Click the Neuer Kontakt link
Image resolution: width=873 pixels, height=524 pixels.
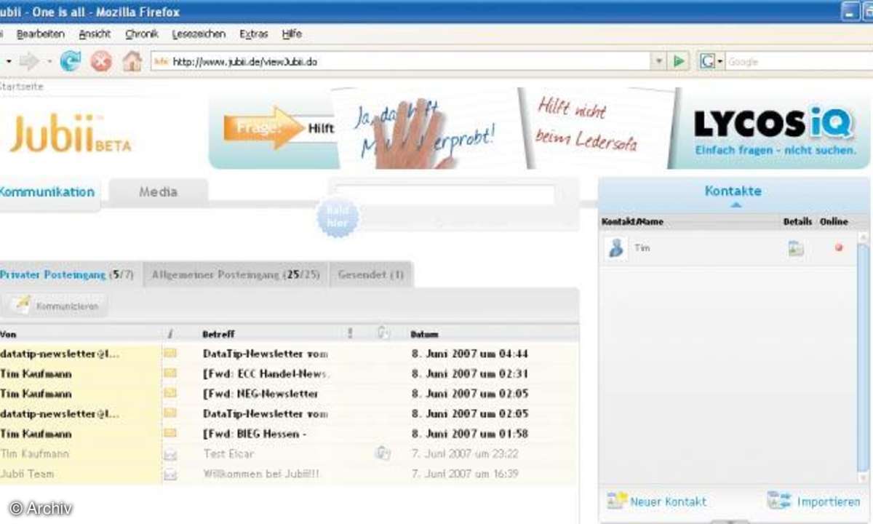[x=657, y=501]
